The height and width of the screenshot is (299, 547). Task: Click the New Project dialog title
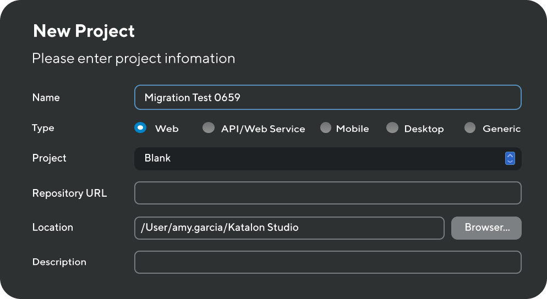pyautogui.click(x=84, y=31)
